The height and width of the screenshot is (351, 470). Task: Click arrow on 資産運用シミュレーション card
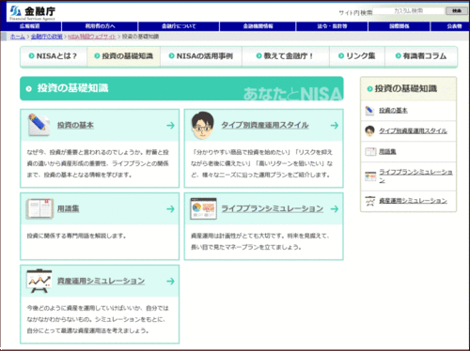click(x=170, y=282)
